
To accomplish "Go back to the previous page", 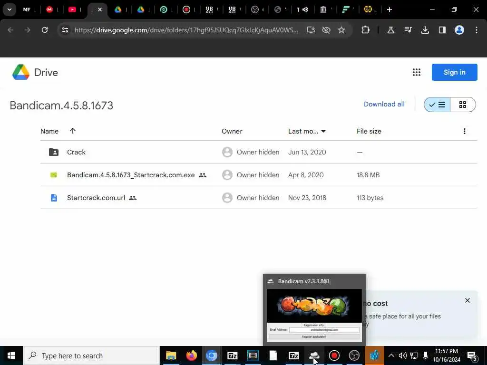I will tap(10, 30).
